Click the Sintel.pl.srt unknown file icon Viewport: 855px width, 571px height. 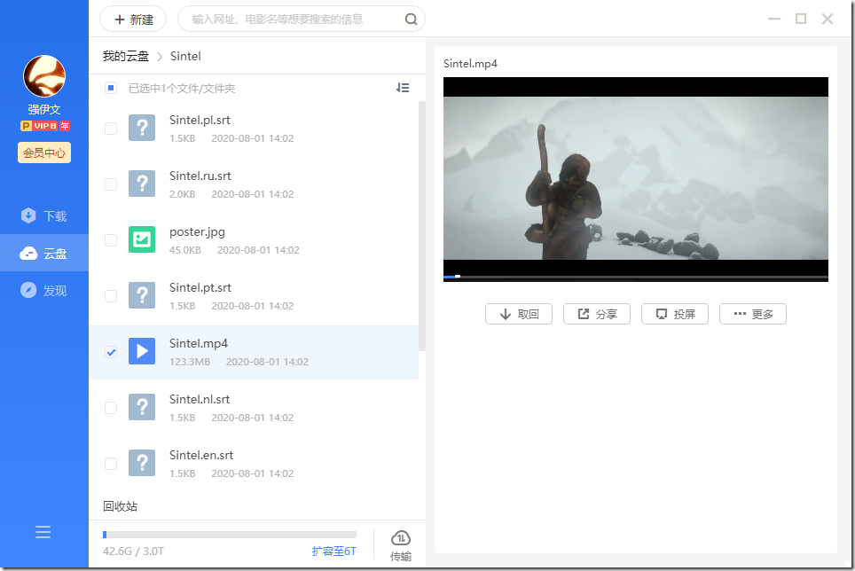(142, 128)
